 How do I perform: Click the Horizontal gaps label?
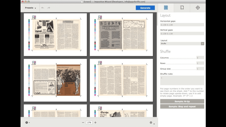(168, 21)
